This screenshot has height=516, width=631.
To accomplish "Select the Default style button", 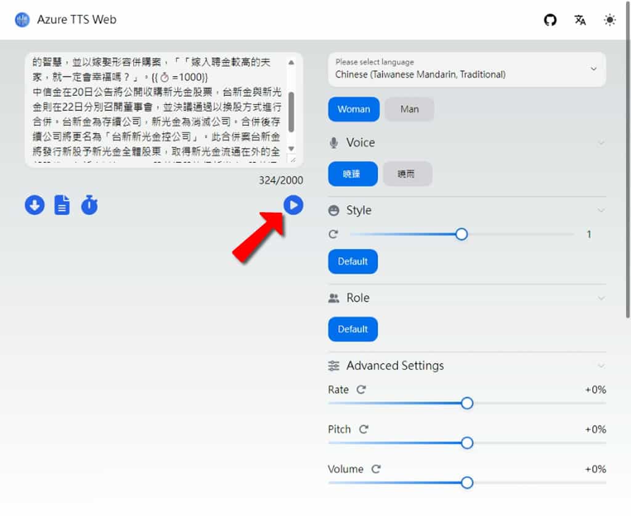I will coord(352,261).
